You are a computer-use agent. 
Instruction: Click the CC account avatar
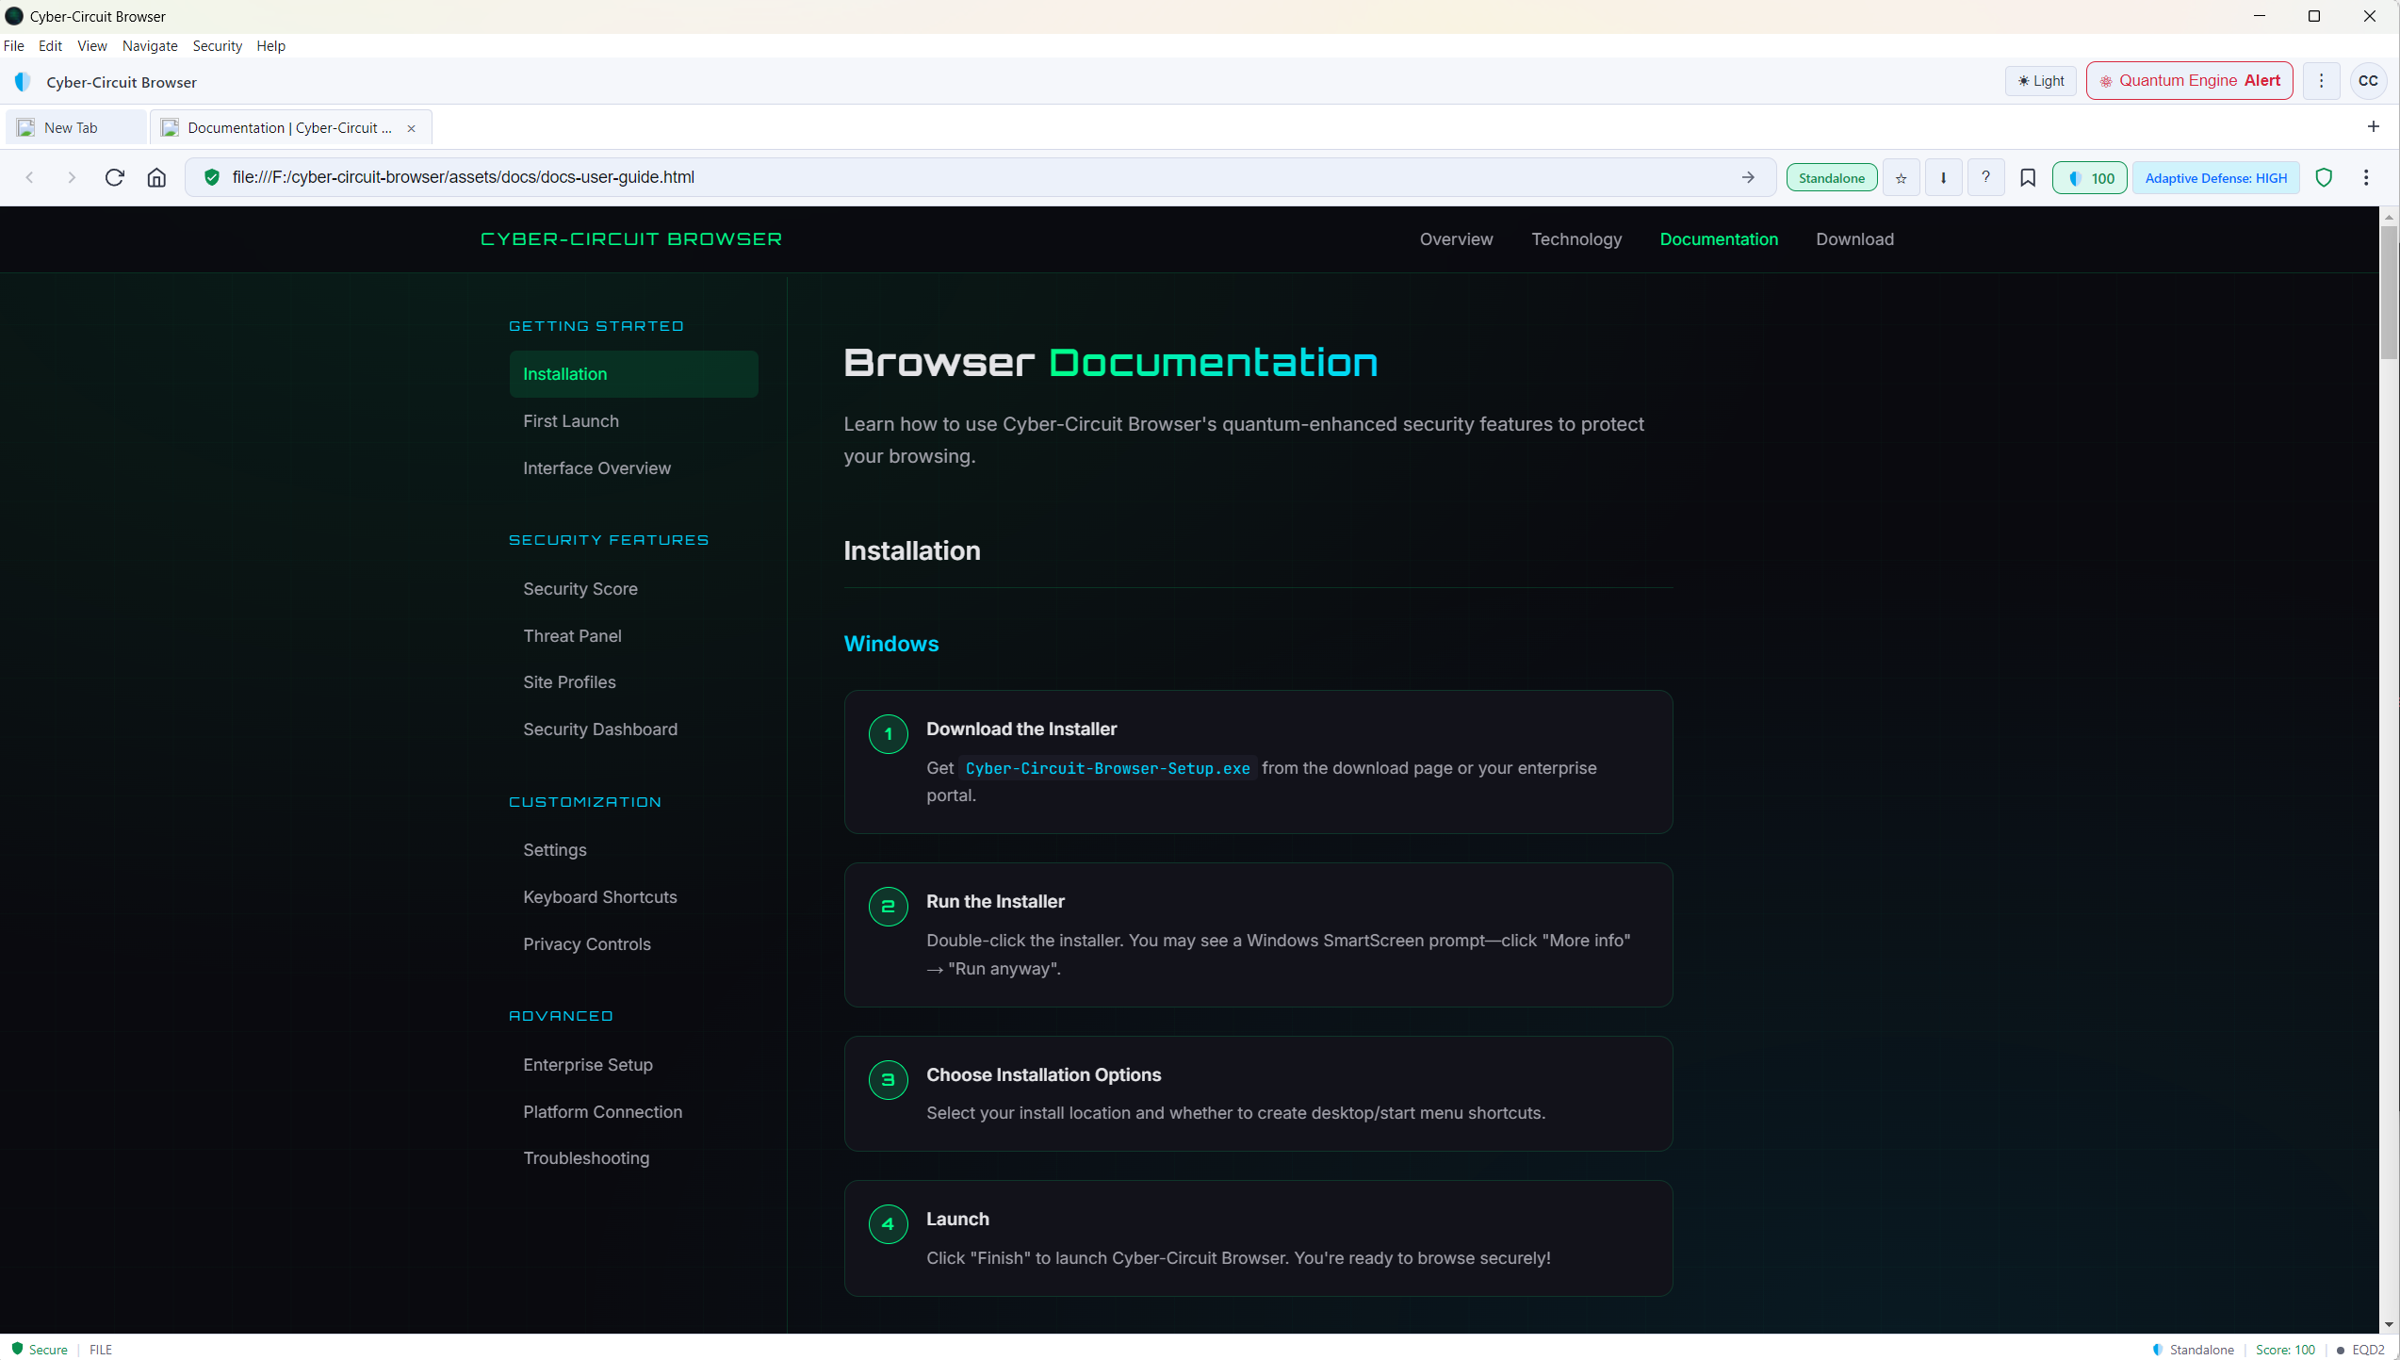2369,80
